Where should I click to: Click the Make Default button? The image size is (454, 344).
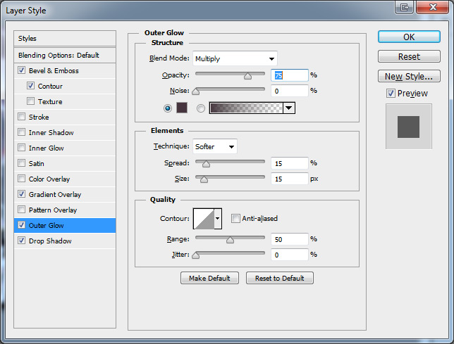point(209,279)
